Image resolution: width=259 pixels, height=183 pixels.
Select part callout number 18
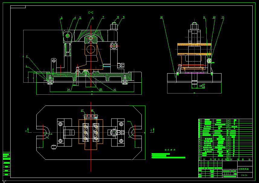(x=92, y=110)
